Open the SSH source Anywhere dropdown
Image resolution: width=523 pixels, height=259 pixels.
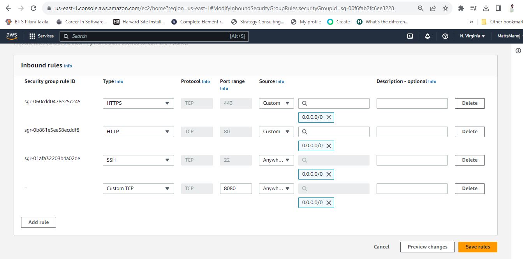pos(276,160)
